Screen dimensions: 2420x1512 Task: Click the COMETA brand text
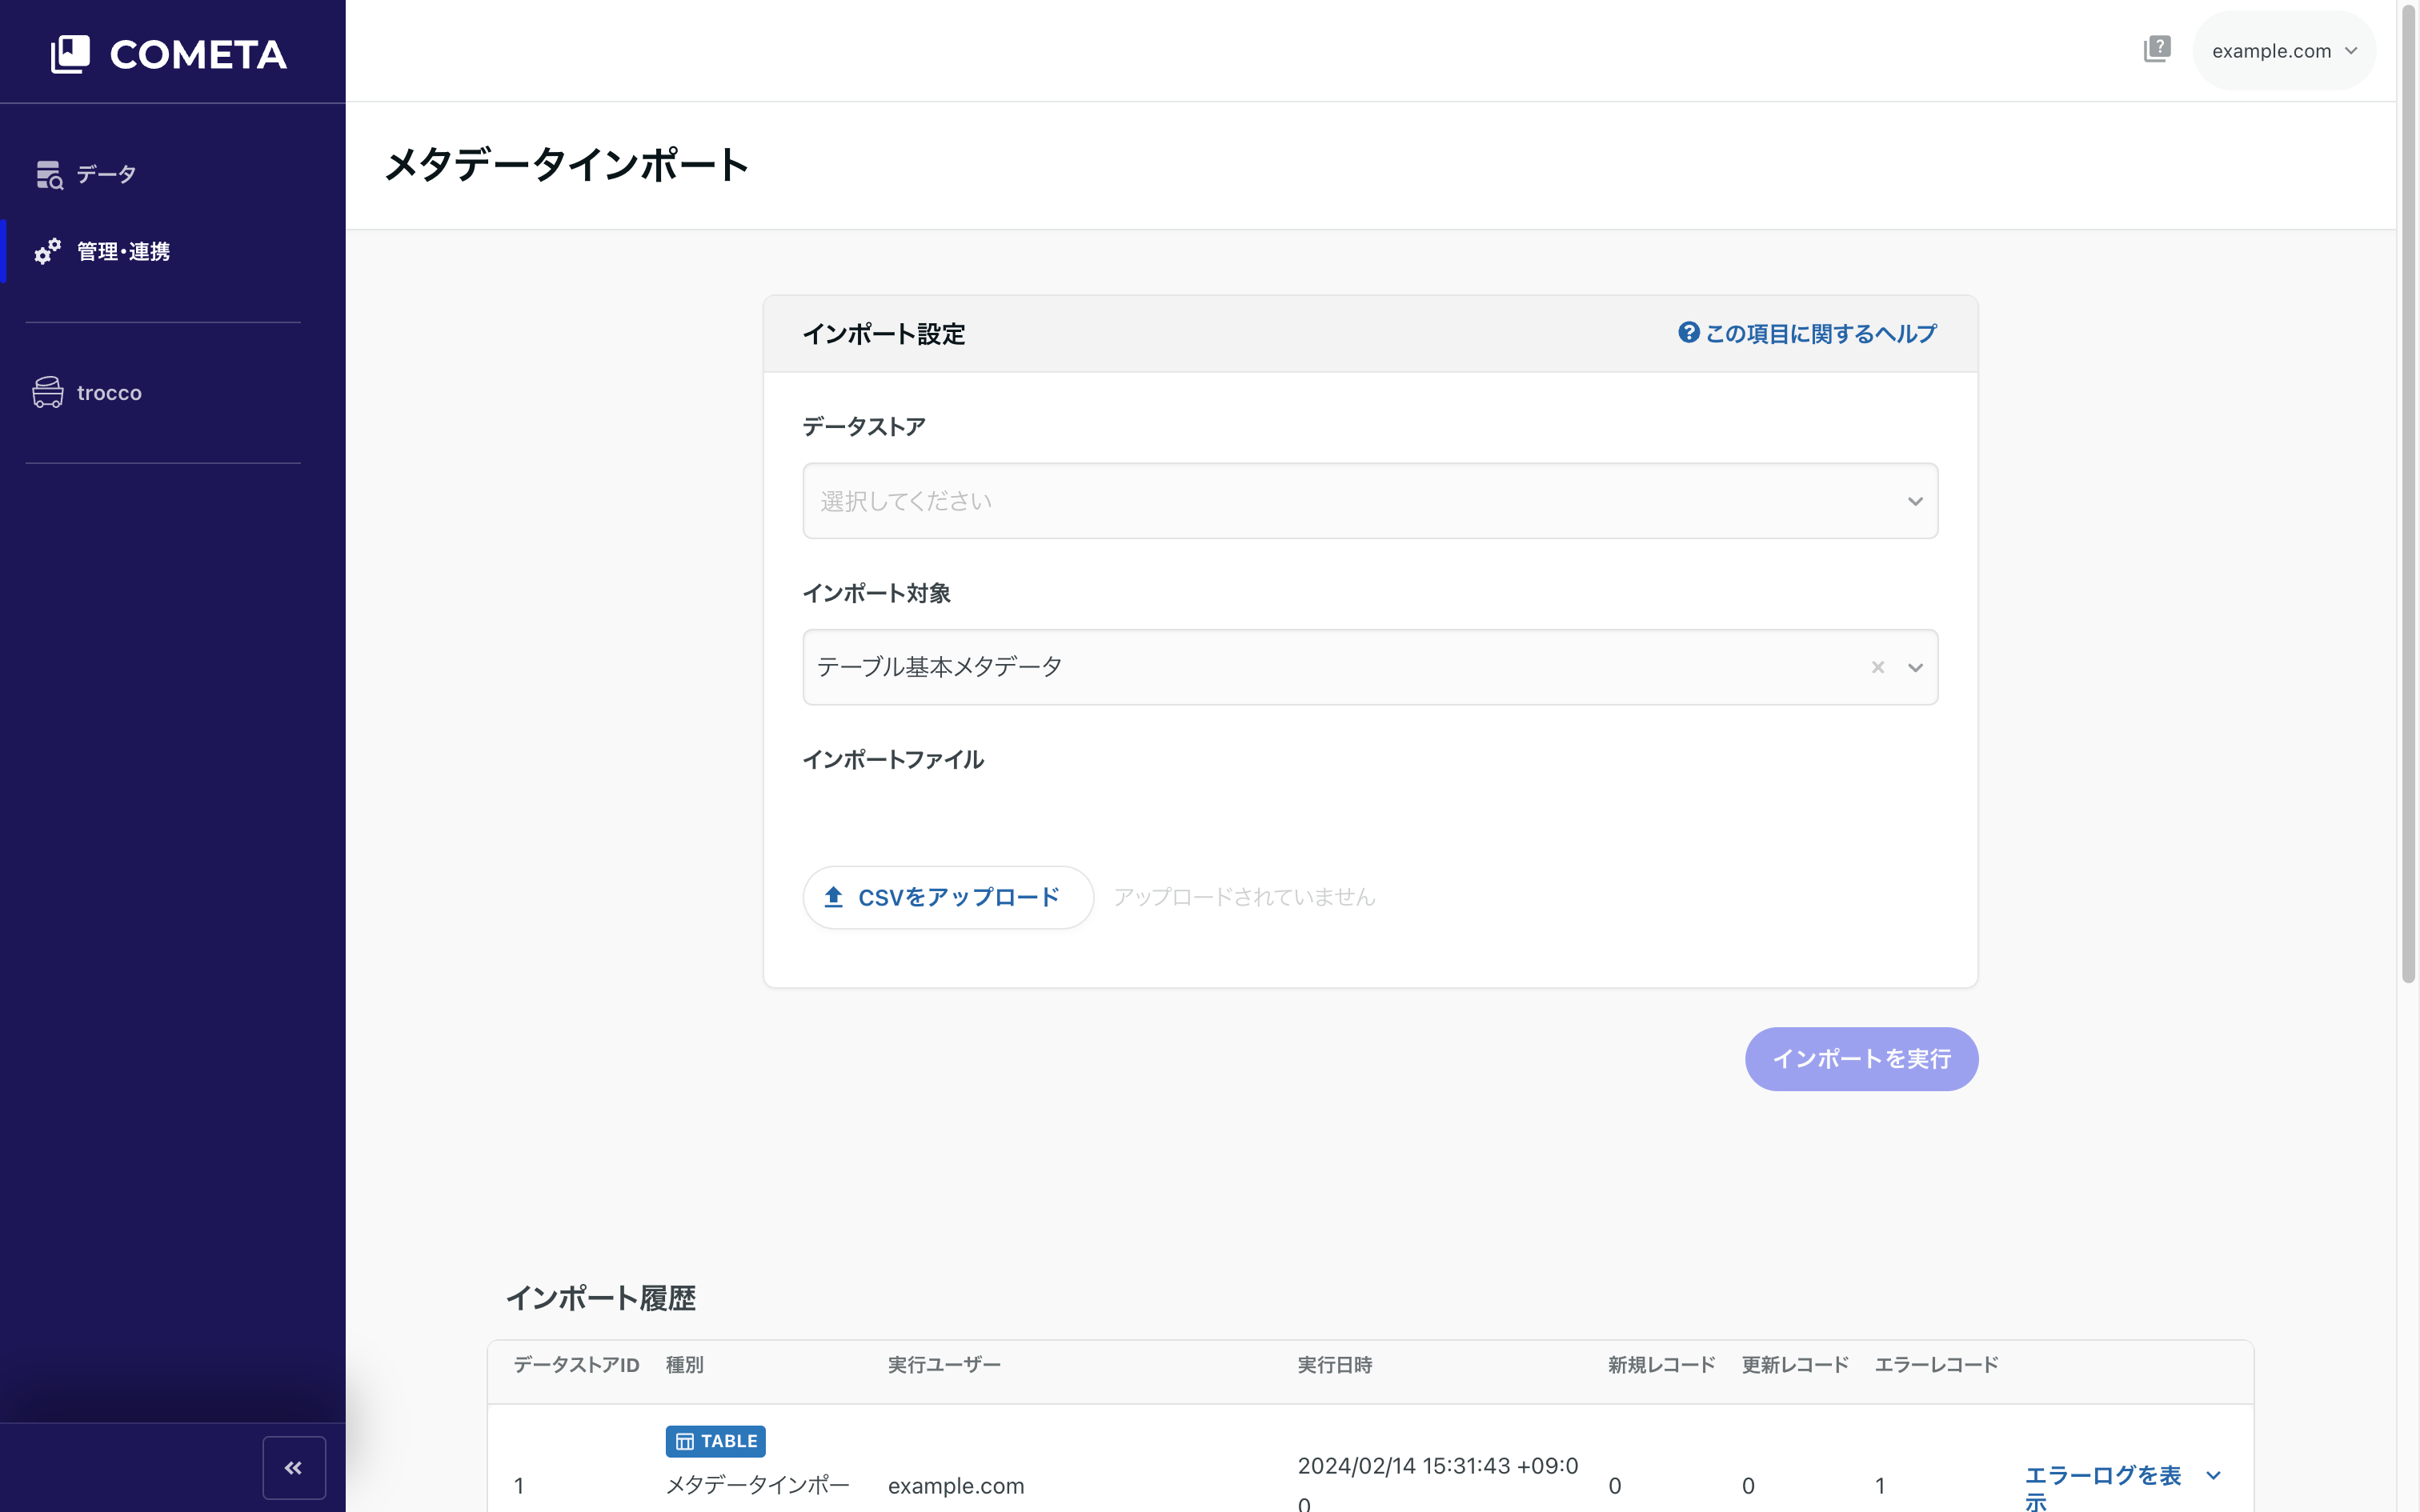(198, 55)
